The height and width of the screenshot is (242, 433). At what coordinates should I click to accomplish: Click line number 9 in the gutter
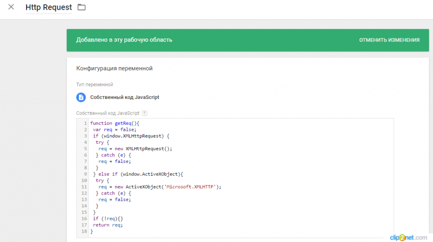85,174
